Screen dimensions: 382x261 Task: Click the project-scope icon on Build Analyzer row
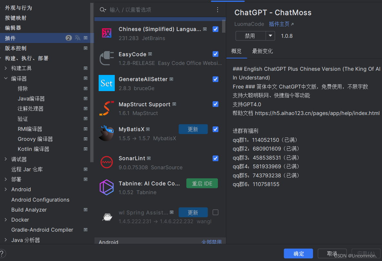point(85,210)
